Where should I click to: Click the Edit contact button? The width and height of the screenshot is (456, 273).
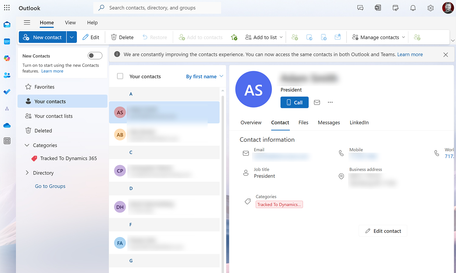click(383, 231)
